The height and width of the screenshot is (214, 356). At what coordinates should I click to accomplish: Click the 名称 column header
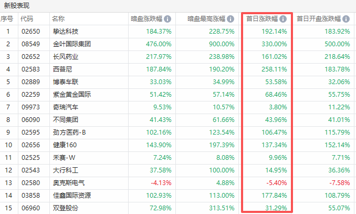tap(58, 19)
